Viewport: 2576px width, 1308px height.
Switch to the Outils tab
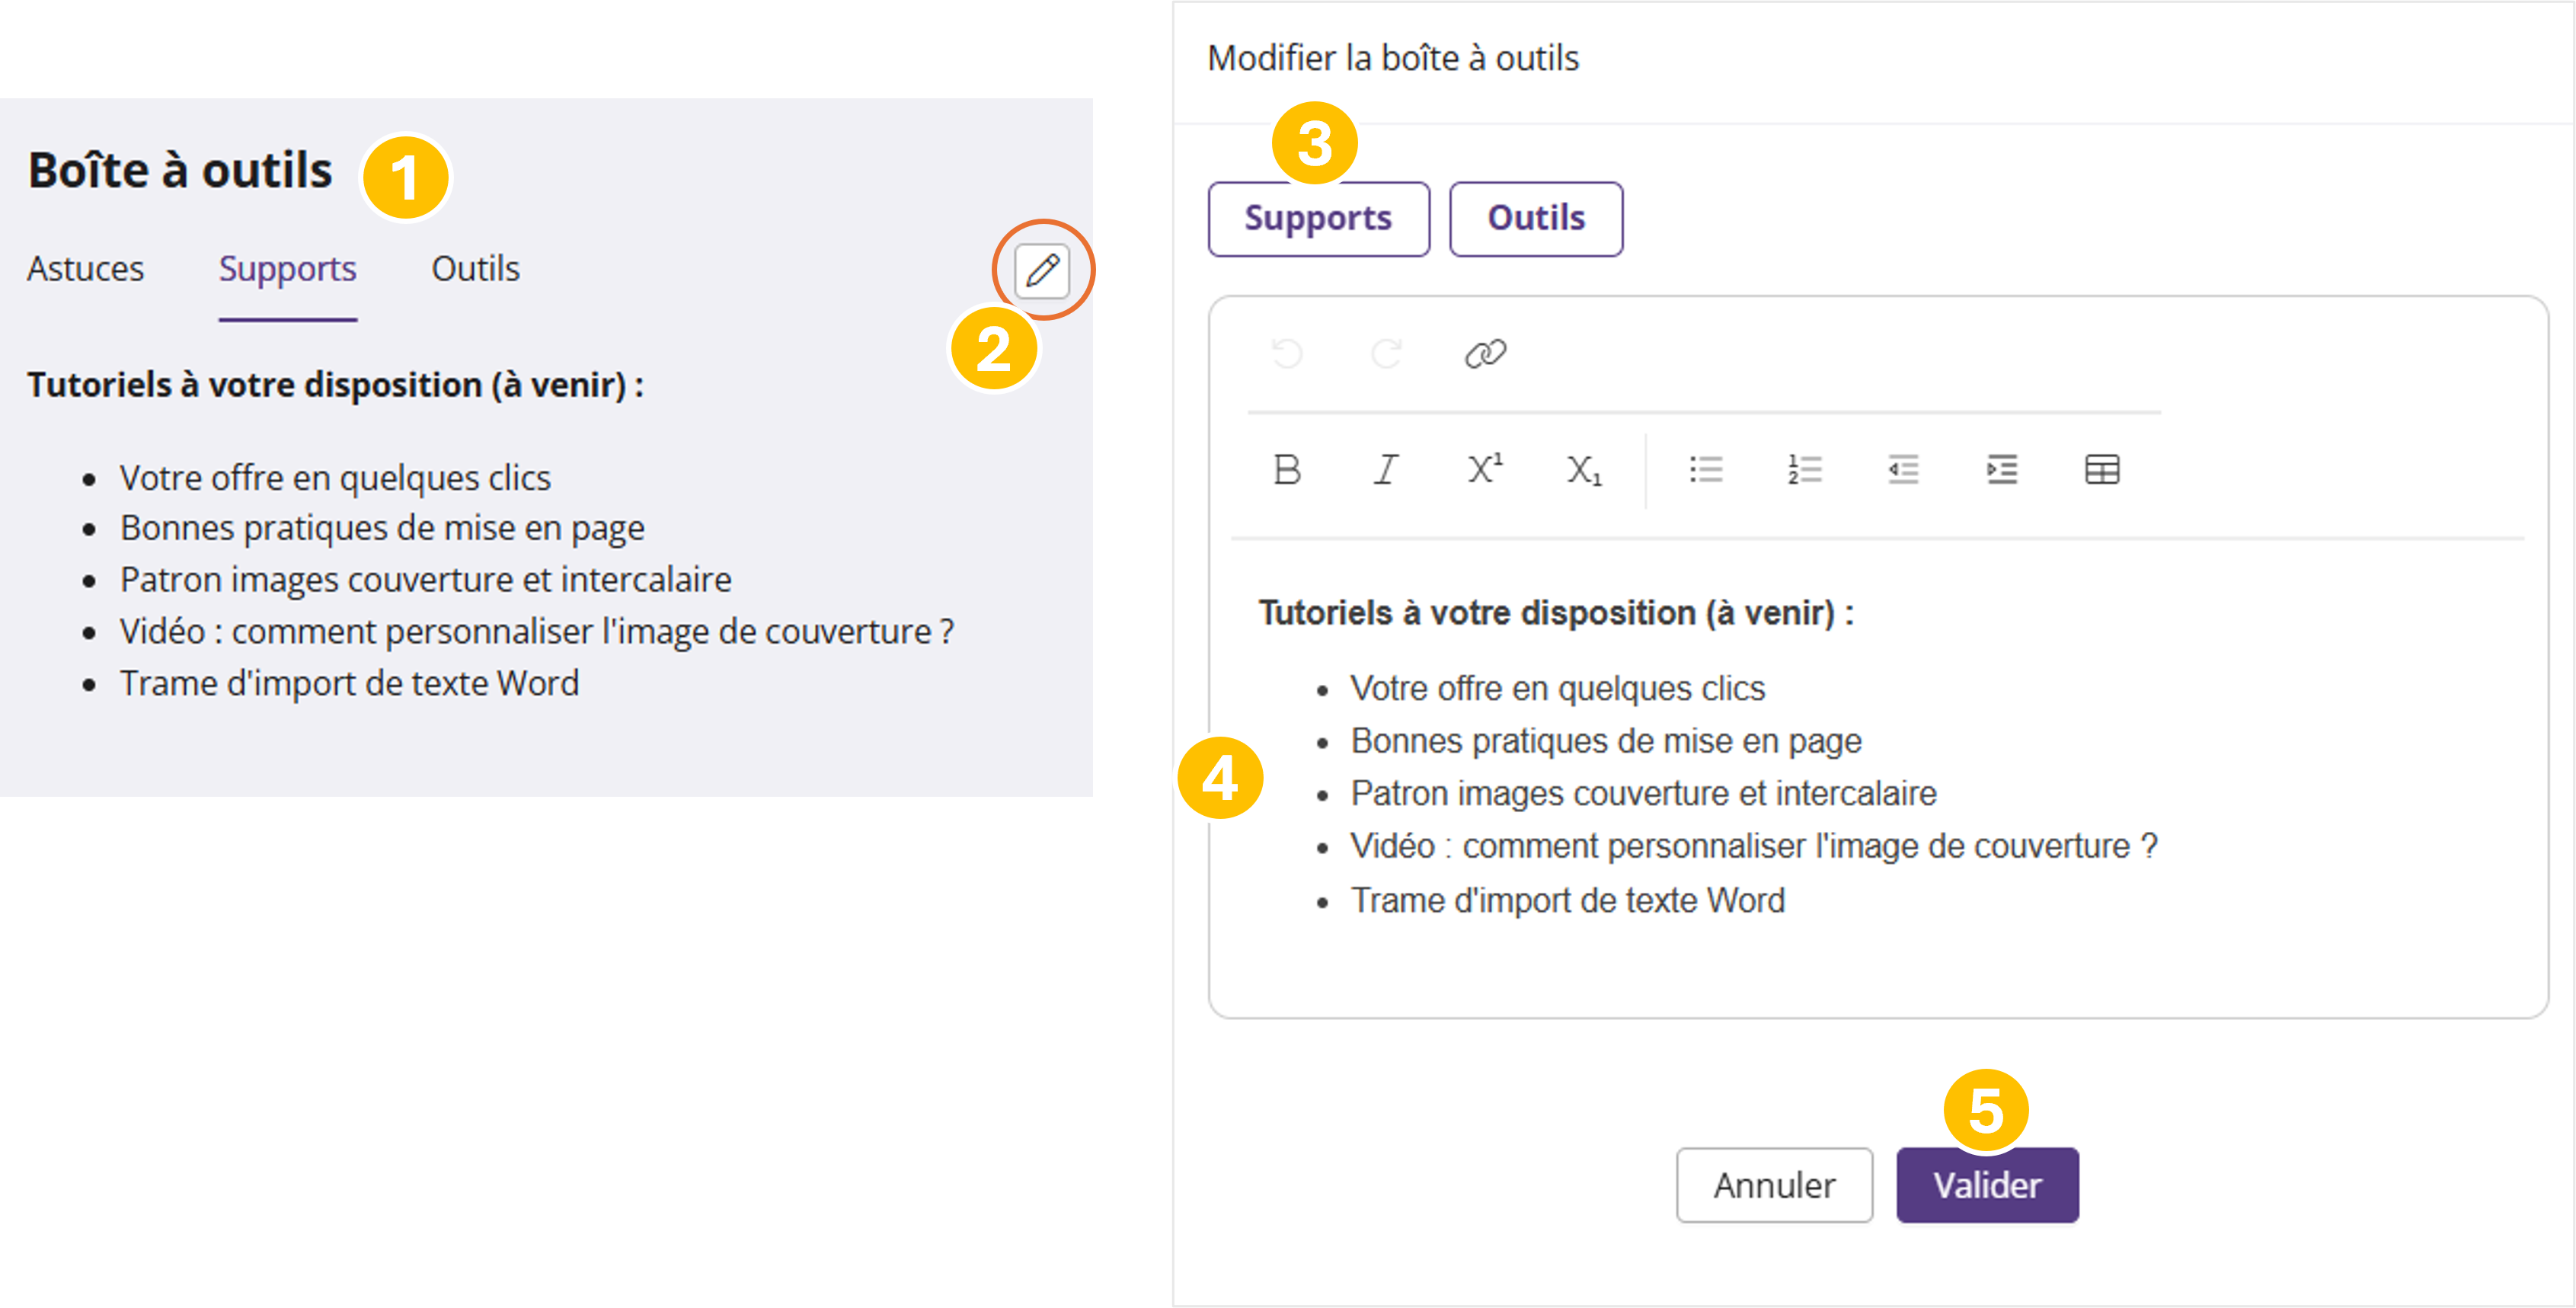point(475,269)
